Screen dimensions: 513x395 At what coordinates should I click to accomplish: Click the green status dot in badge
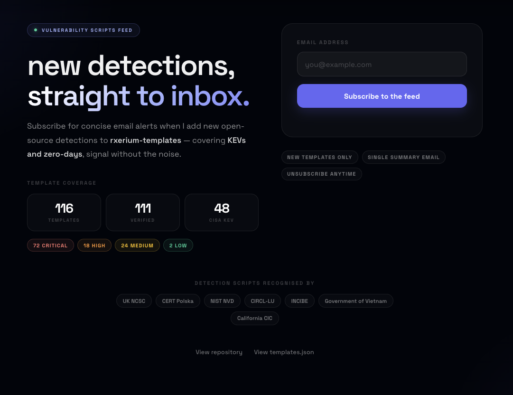pyautogui.click(x=36, y=30)
